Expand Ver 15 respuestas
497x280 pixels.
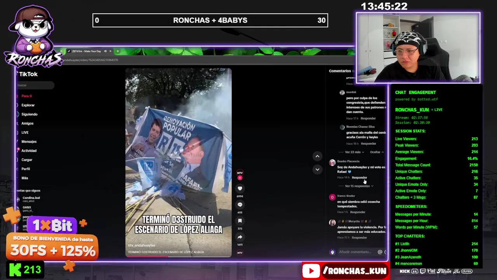[x=359, y=186]
